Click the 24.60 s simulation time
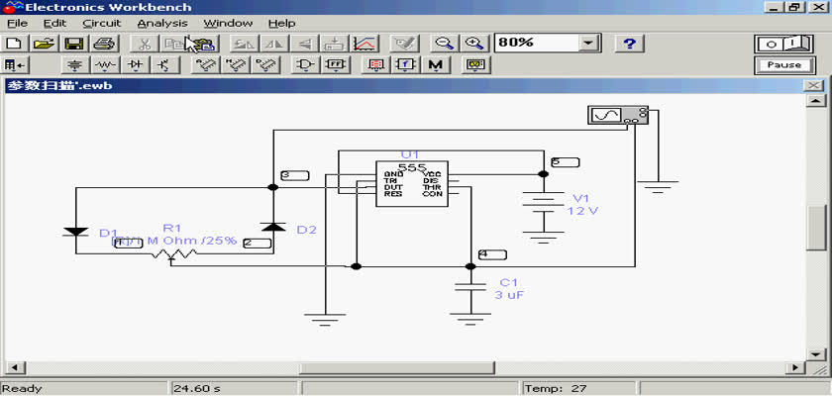This screenshot has height=396, width=832. (x=197, y=389)
